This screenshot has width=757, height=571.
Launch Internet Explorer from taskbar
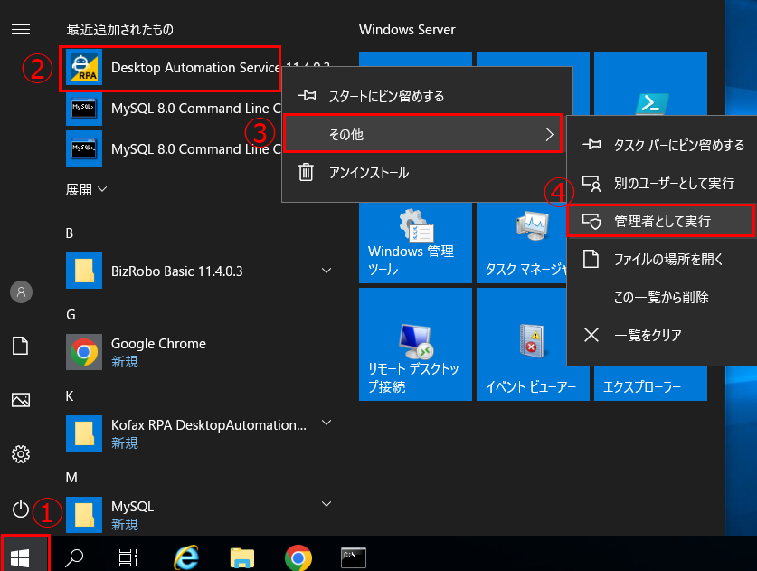[x=186, y=557]
